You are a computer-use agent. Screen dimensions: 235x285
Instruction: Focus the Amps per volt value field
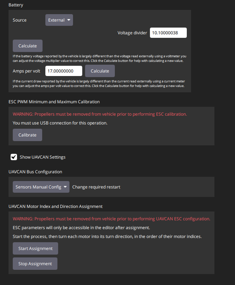[x=64, y=71]
